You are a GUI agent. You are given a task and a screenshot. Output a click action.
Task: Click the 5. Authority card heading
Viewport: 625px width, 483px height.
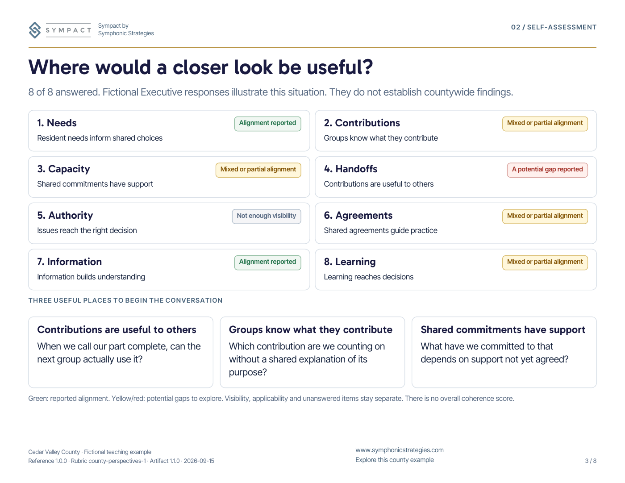coord(65,216)
